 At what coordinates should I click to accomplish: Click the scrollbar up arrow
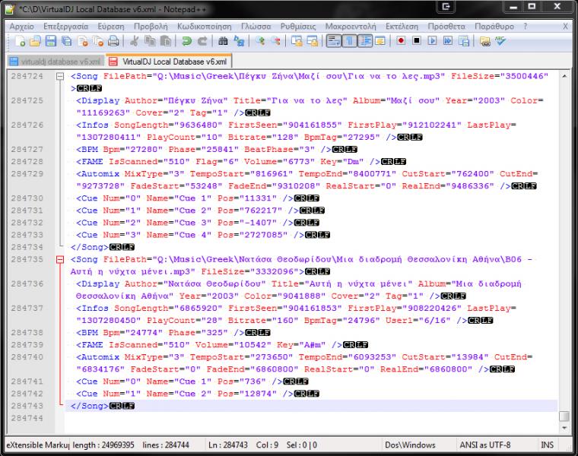pyautogui.click(x=564, y=76)
